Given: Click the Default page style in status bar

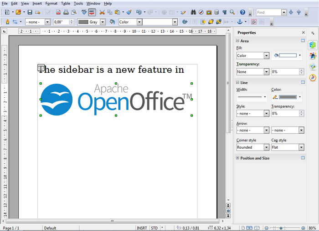Looking at the screenshot, I should 50,228.
